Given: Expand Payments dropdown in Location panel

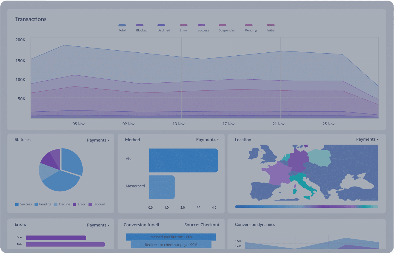Looking at the screenshot, I should [367, 139].
